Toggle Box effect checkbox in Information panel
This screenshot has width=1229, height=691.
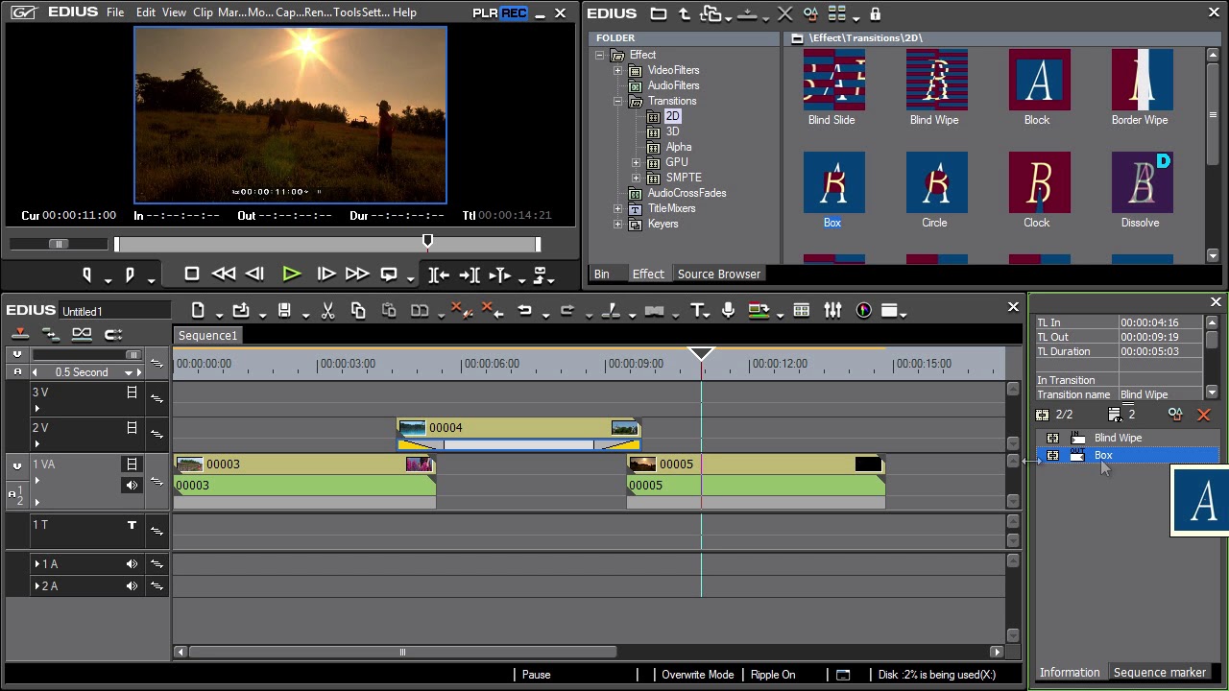coord(1053,456)
